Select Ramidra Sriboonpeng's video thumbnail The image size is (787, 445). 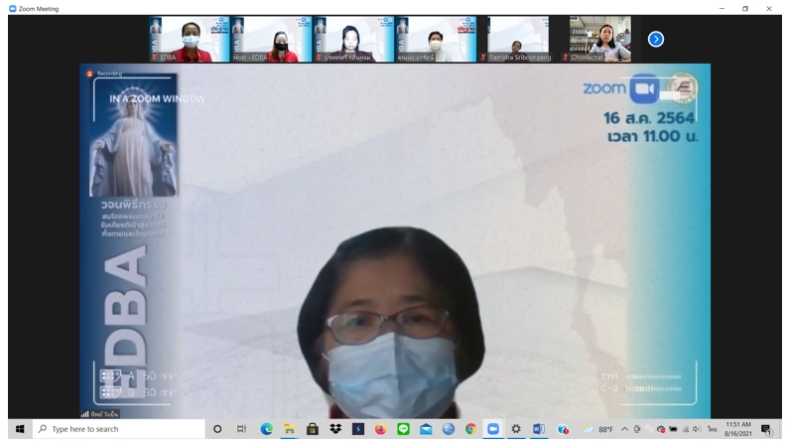coord(517,39)
